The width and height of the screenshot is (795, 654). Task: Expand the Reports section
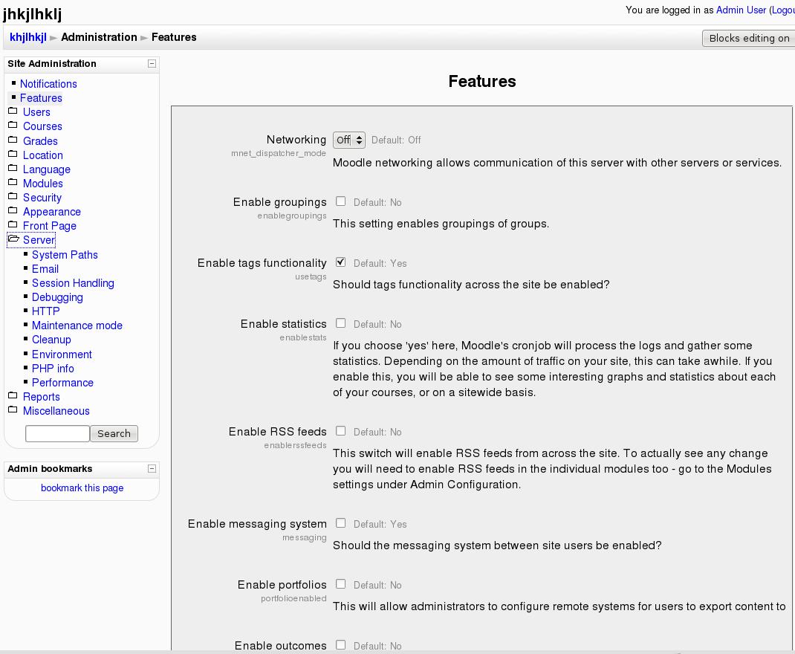41,397
